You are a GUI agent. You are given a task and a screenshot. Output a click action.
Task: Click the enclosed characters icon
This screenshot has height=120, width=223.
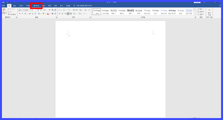(x=55, y=14)
